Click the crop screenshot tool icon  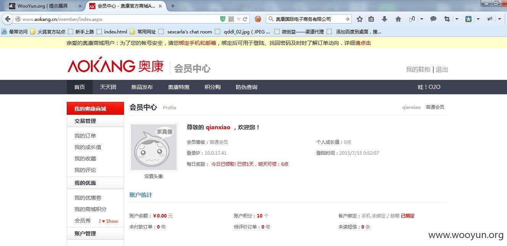[x=447, y=19]
